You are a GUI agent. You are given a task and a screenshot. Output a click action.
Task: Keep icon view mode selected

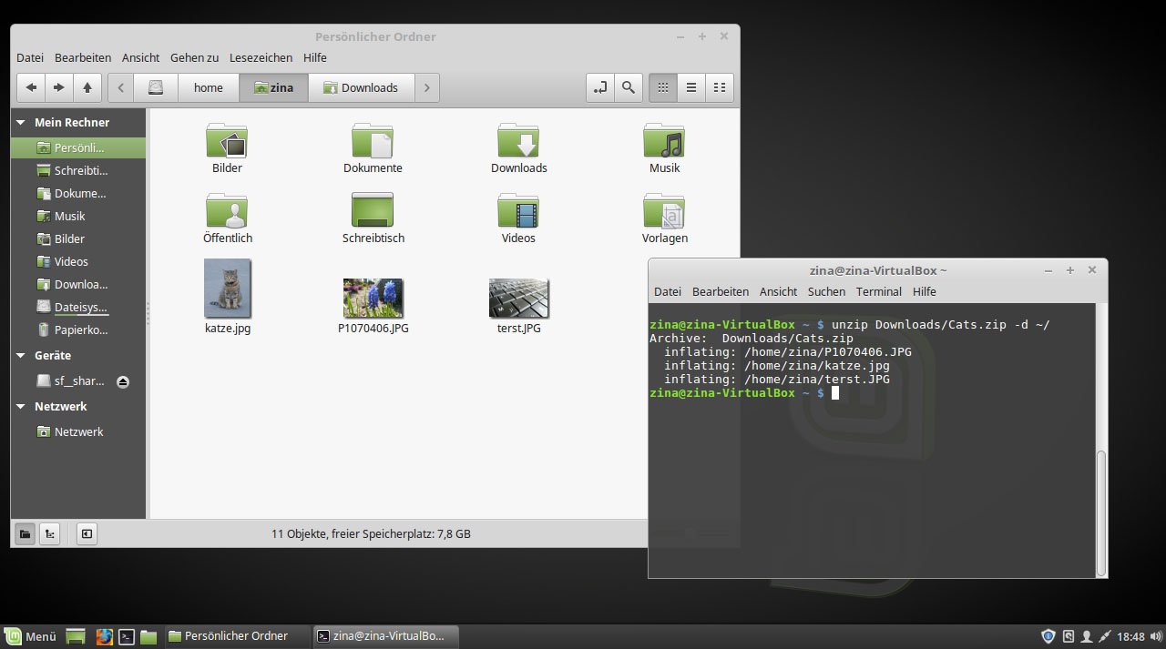tap(662, 87)
